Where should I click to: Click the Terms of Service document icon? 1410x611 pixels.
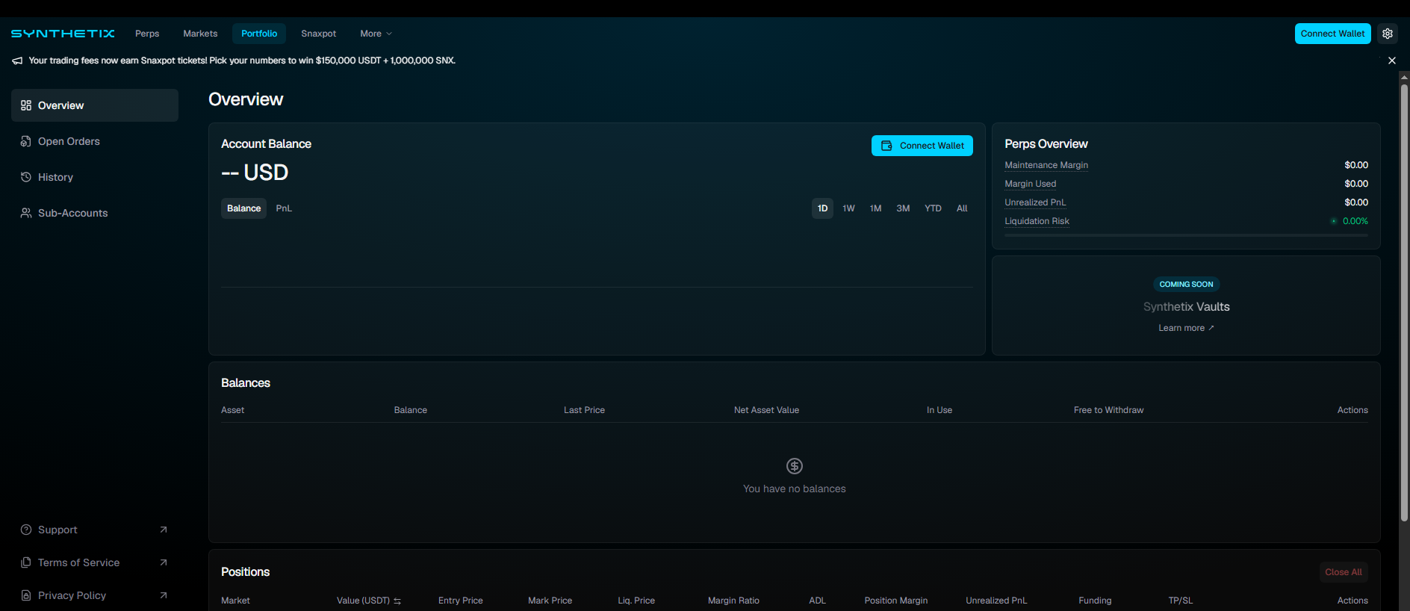[x=26, y=562]
